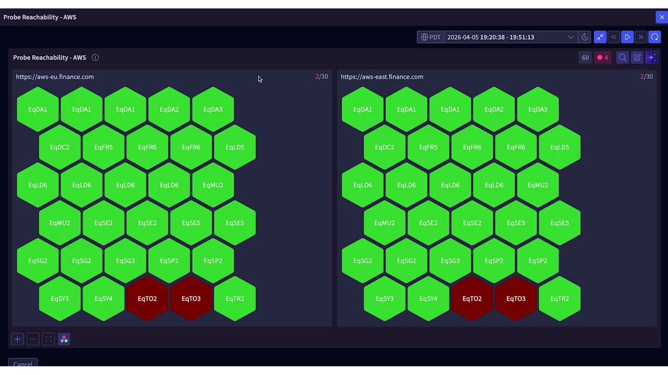Select red EqTO2 hexagon in aws-east panel
668x375 pixels.
(x=472, y=298)
